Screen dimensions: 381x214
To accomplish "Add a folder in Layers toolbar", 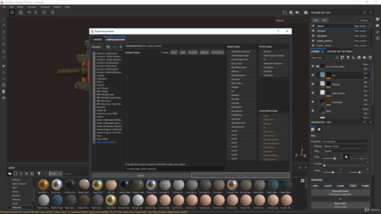I will 365,58.
